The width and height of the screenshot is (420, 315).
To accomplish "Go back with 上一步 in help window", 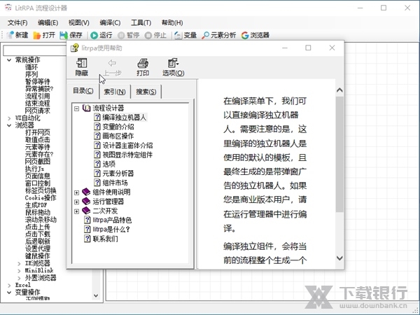I will click(112, 67).
